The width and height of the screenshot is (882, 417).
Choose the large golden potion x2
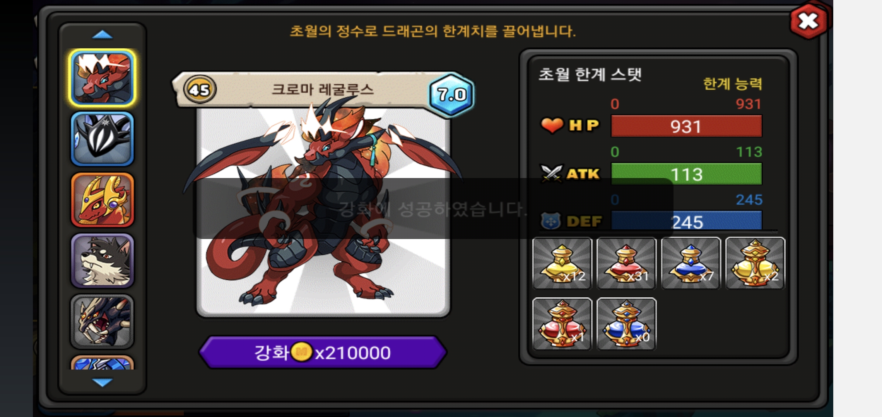click(x=755, y=263)
